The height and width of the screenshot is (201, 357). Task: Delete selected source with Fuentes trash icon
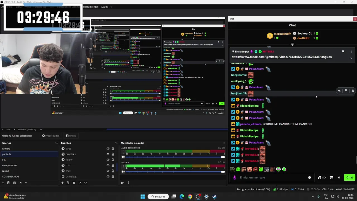68,183
